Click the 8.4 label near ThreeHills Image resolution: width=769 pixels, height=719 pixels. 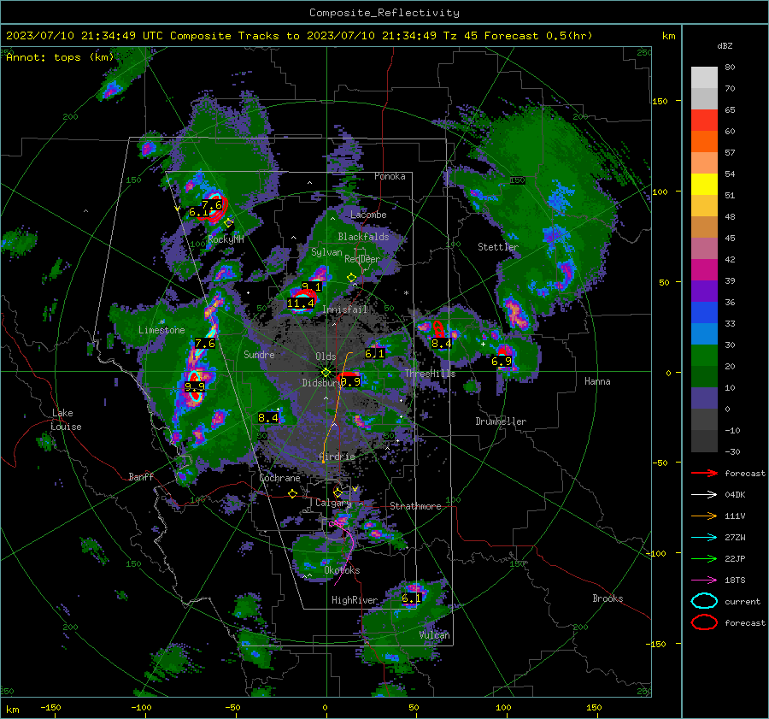(x=442, y=344)
